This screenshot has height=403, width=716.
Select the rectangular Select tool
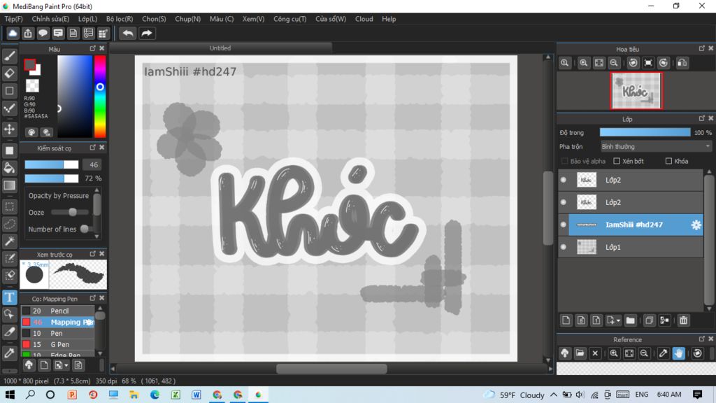tap(10, 206)
